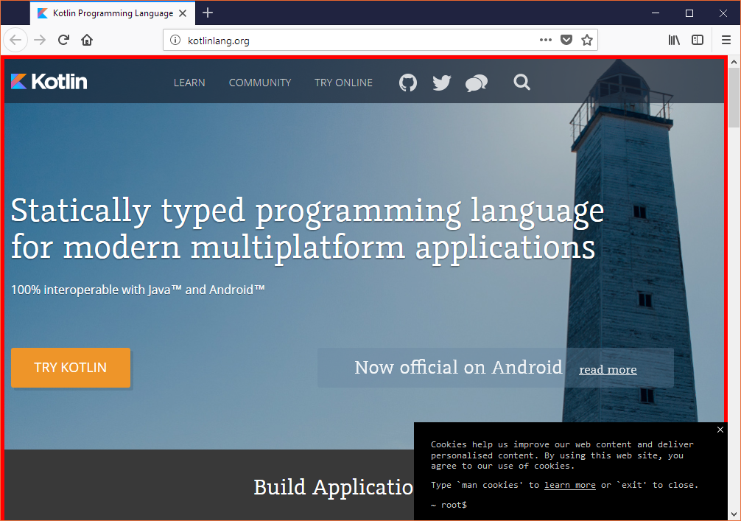Bookmark this page with the star
This screenshot has width=741, height=521.
click(x=587, y=41)
